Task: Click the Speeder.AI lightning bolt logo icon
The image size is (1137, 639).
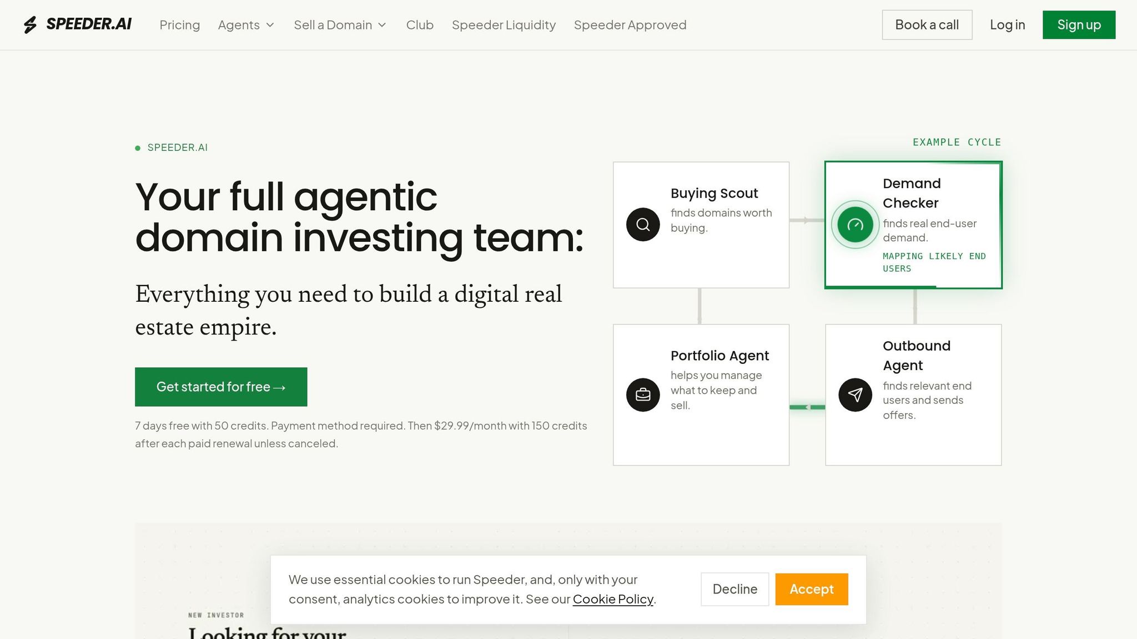Action: coord(30,24)
